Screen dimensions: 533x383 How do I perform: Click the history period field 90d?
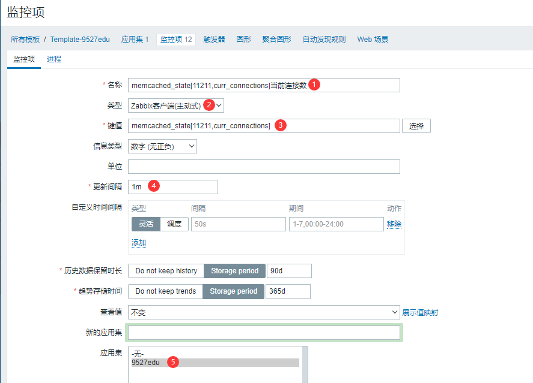click(x=289, y=271)
